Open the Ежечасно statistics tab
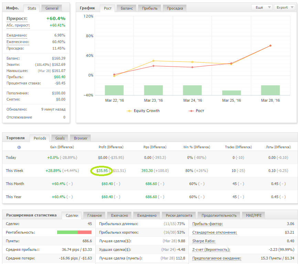The width and height of the screenshot is (298, 264). pos(119,215)
